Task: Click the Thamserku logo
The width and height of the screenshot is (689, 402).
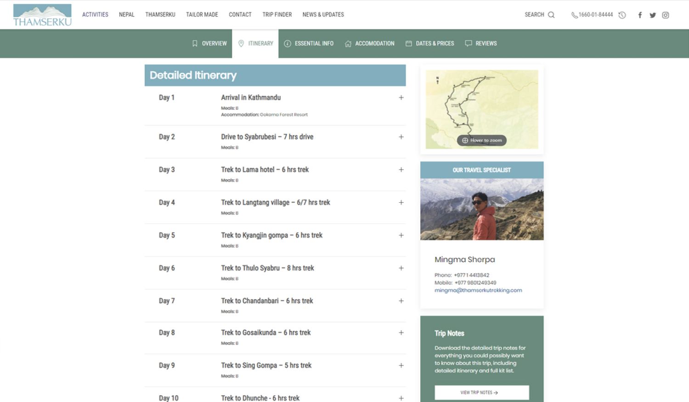Action: [42, 15]
